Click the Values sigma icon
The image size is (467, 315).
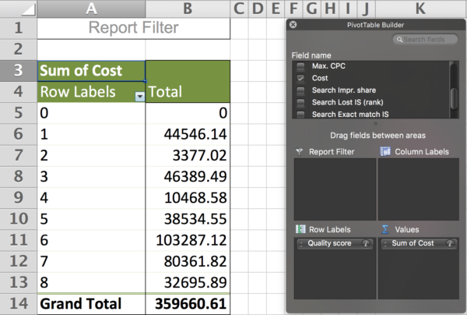tap(385, 229)
